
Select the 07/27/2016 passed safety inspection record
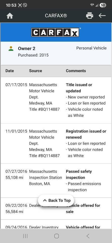tap(56, 181)
